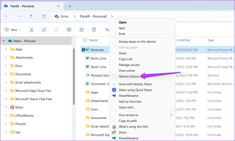Open a new File Explorer tab
The width and height of the screenshot is (235, 141).
tap(70, 6)
